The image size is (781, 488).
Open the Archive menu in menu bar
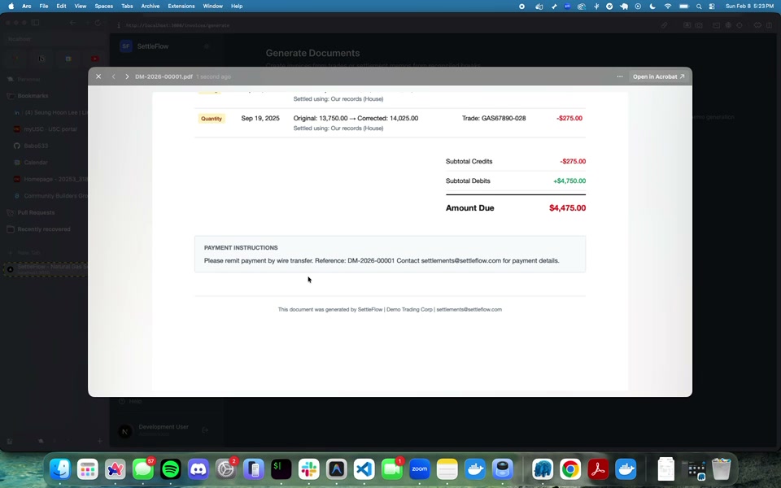(150, 6)
